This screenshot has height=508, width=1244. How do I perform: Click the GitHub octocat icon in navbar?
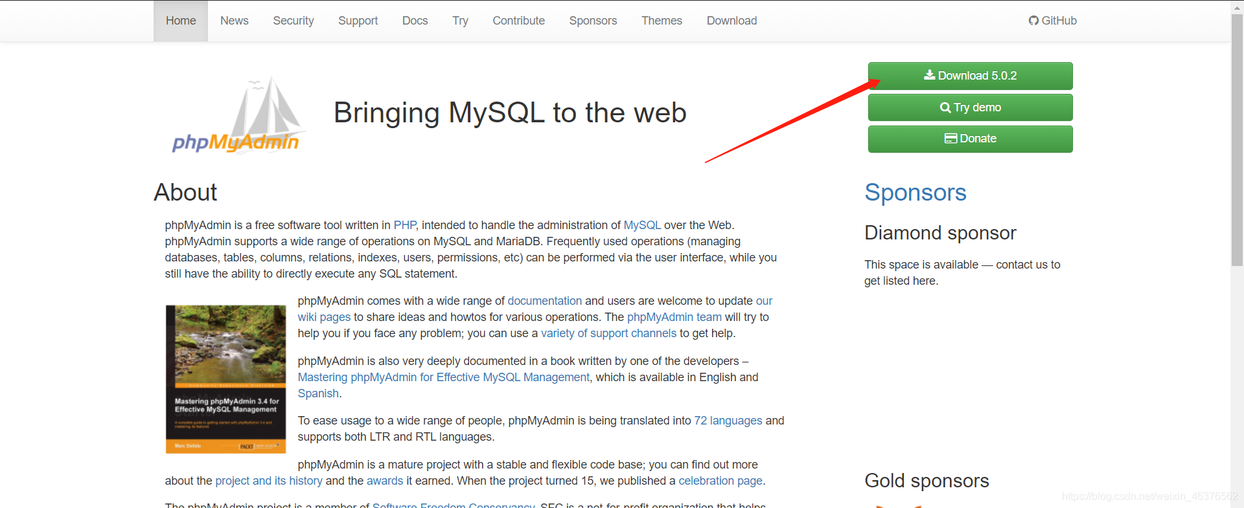click(x=1033, y=21)
